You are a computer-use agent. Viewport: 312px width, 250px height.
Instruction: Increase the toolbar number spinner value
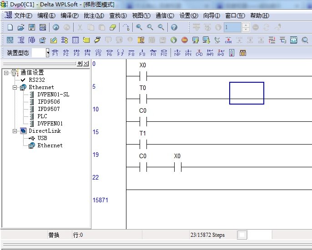246,25
